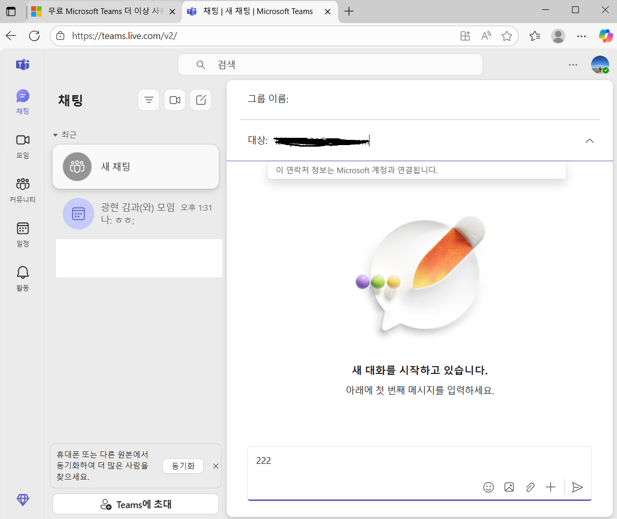Attach a file with the paperclip icon

tap(530, 487)
